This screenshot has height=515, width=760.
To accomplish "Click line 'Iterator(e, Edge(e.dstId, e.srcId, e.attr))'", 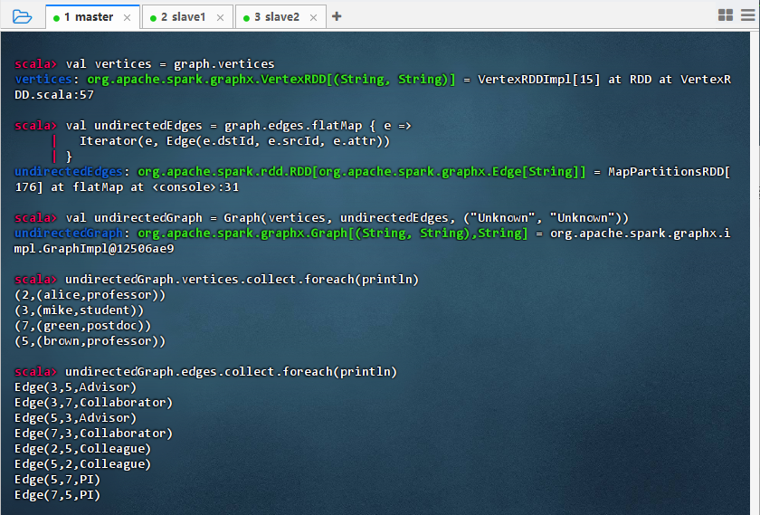I will (x=234, y=141).
